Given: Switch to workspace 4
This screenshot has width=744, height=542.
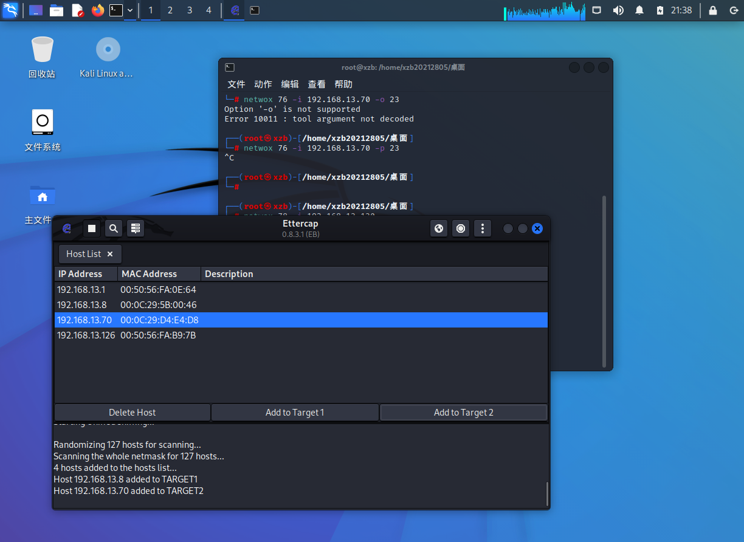Looking at the screenshot, I should [x=209, y=10].
